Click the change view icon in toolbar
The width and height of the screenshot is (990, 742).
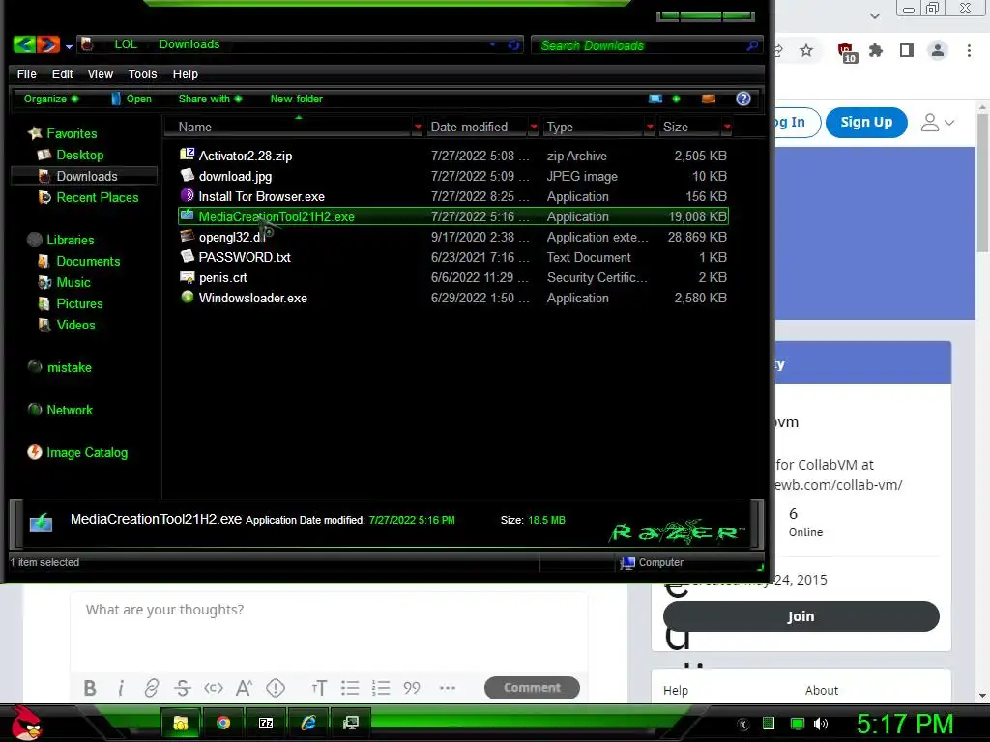pos(655,99)
